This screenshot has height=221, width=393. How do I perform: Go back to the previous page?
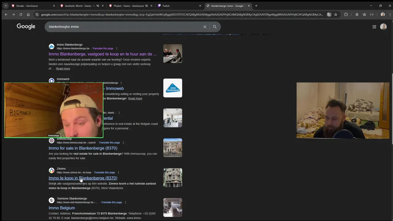click(6, 14)
